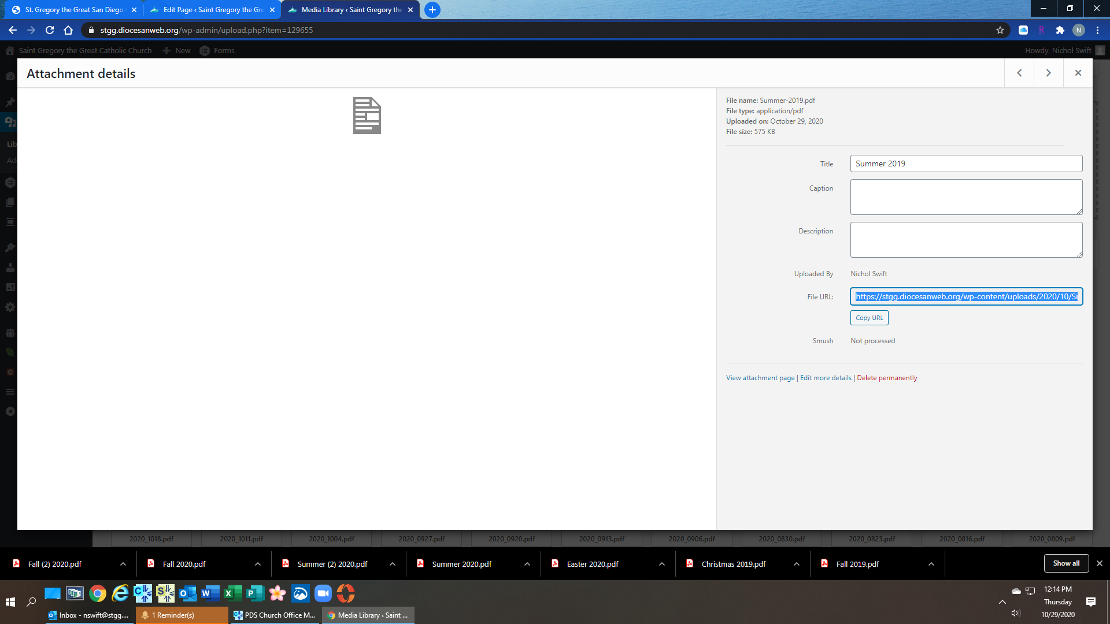
Task: Open Chrome extensions puzzle icon
Action: 1060,30
